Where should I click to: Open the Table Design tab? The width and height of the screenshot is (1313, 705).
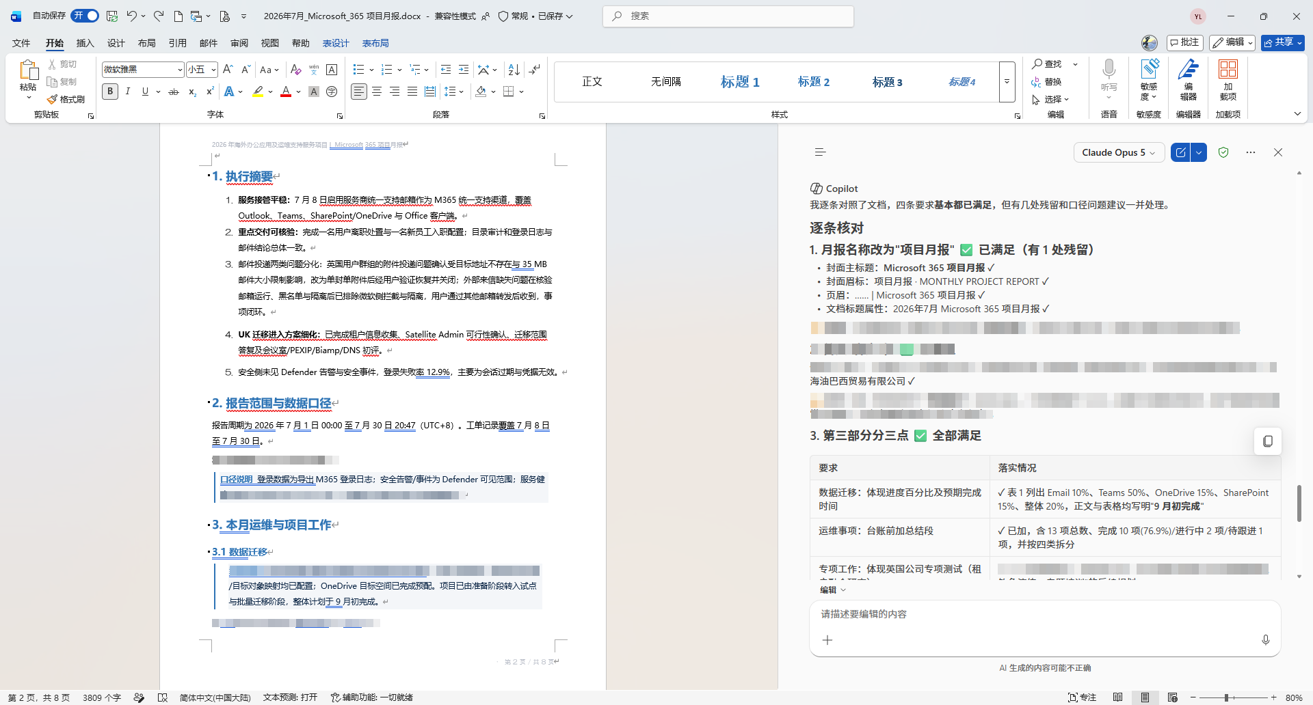pos(336,43)
